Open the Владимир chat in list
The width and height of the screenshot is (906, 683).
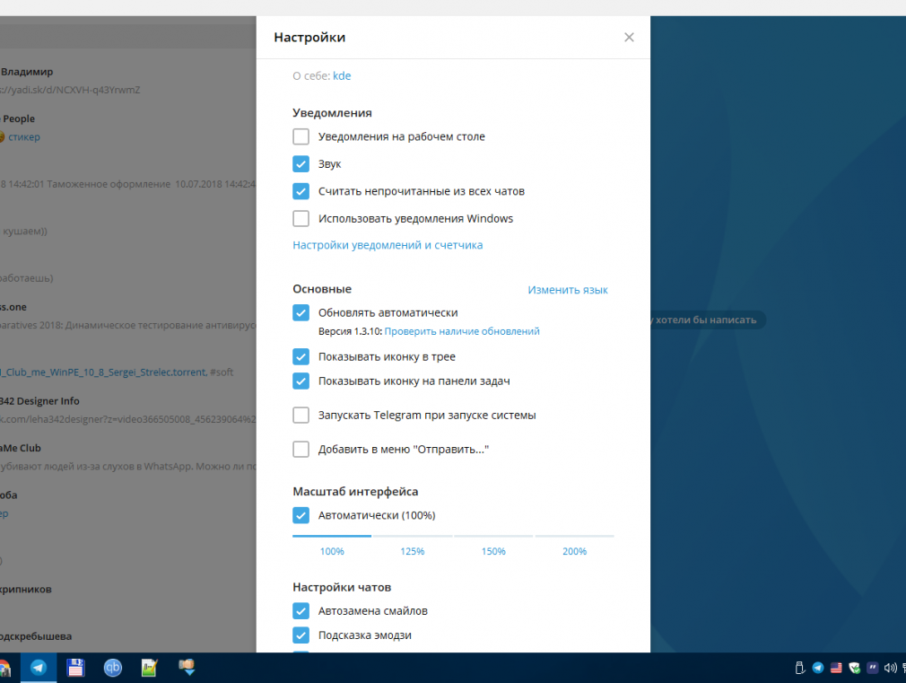click(127, 81)
